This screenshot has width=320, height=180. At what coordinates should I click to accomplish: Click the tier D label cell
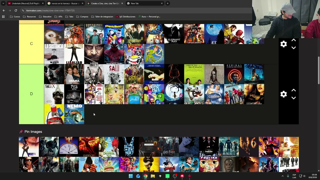(x=31, y=94)
